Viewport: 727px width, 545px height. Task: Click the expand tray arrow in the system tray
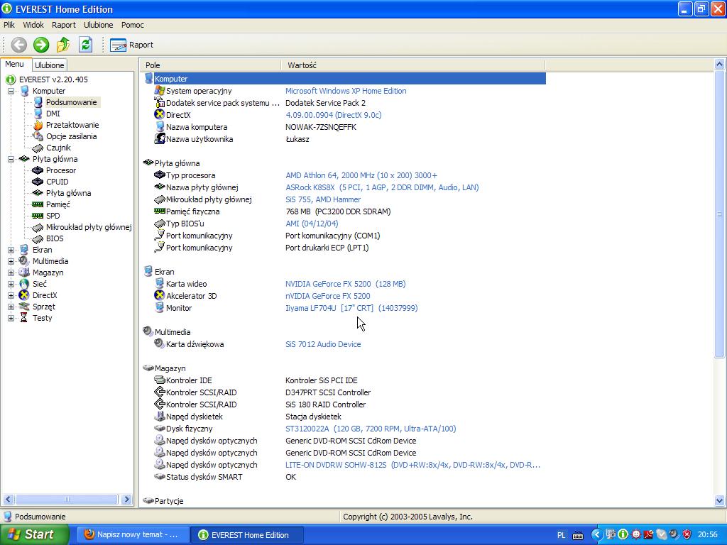(596, 535)
